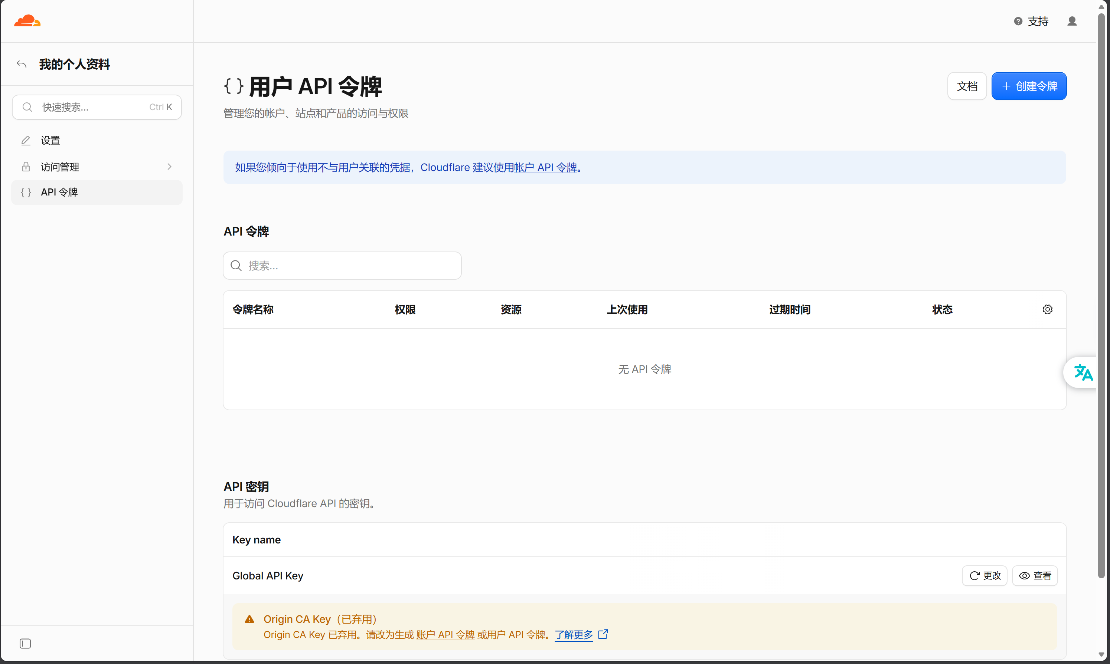Focus the 快速搜索 sidebar search box
1110x664 pixels.
tap(97, 107)
